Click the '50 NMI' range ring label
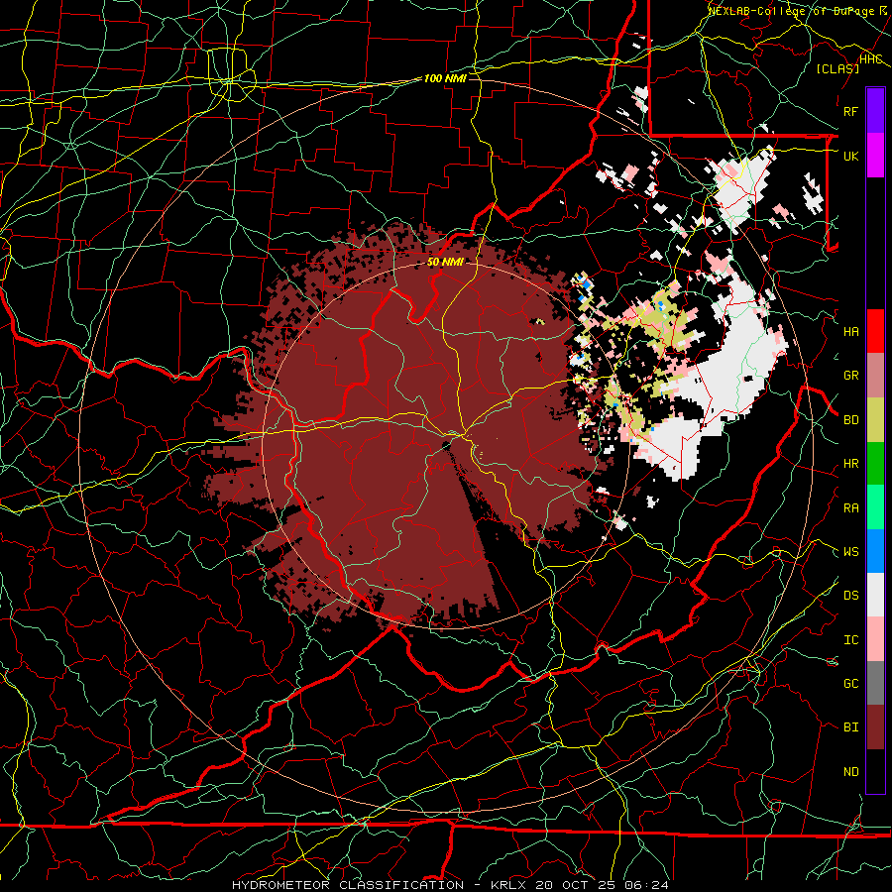The image size is (892, 892). [445, 262]
